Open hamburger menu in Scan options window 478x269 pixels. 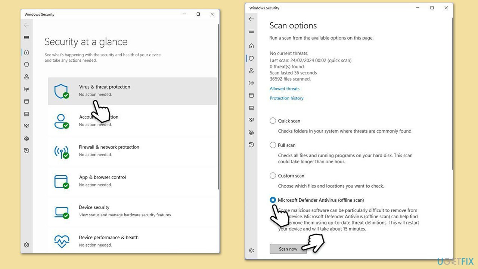coord(251,31)
